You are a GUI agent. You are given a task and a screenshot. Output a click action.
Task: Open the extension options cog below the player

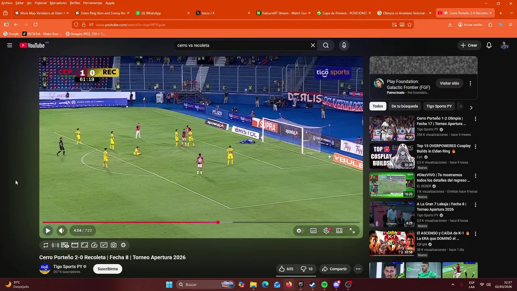pyautogui.click(x=123, y=245)
